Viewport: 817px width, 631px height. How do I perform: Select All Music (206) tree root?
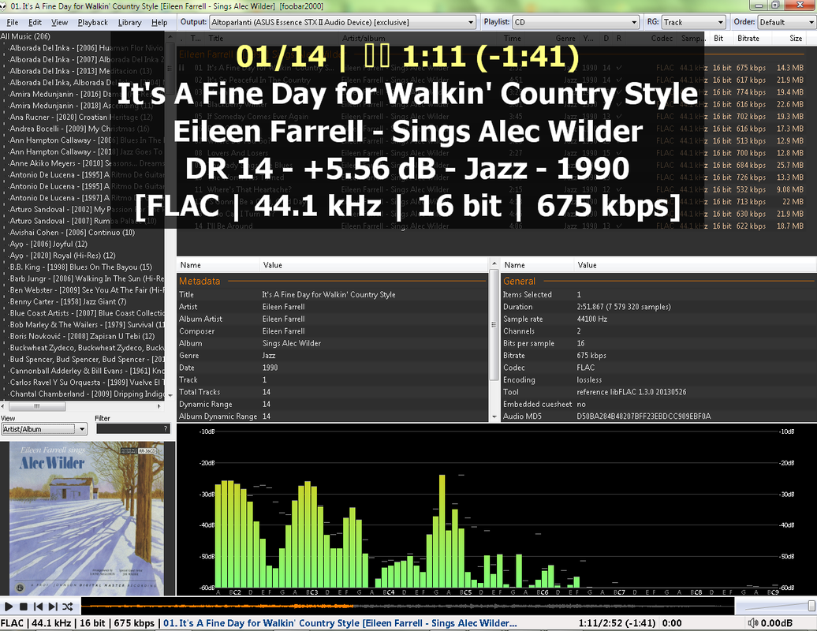click(25, 36)
